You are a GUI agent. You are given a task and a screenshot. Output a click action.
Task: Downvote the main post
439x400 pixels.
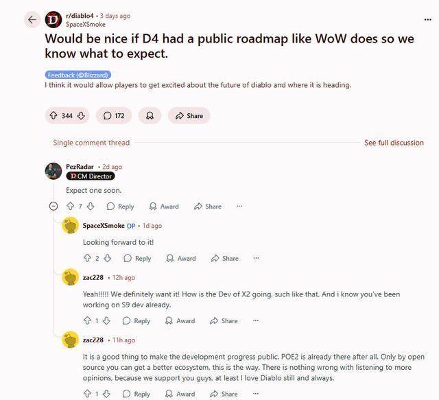point(81,115)
